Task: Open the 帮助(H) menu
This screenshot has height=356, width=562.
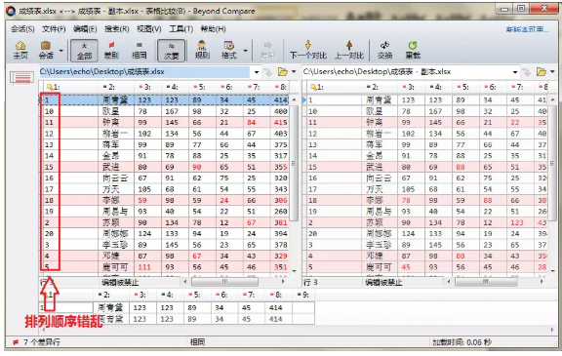Action: (214, 29)
